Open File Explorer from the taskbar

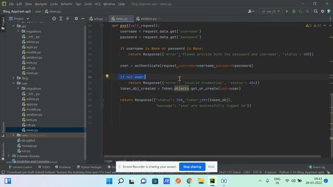pos(201,181)
